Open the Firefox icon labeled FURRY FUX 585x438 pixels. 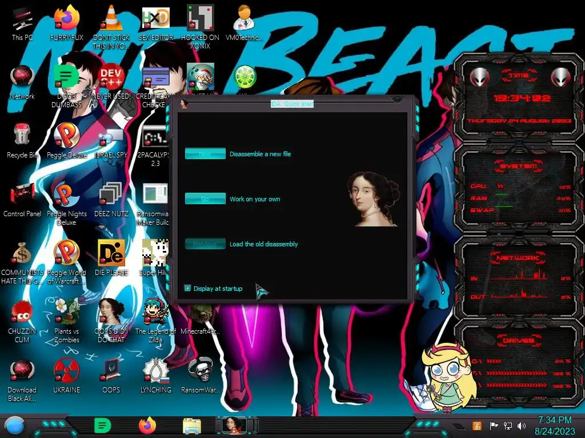(x=67, y=24)
